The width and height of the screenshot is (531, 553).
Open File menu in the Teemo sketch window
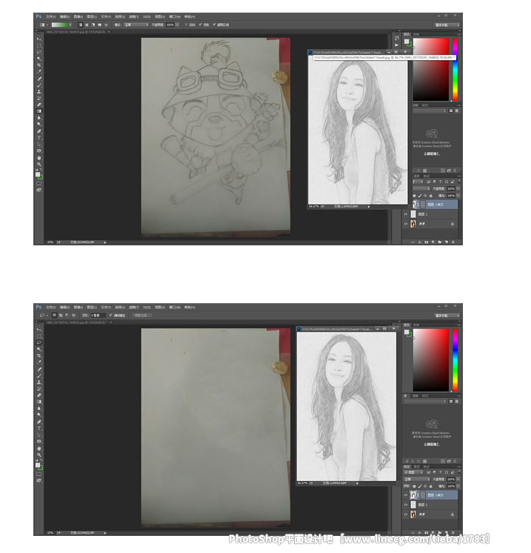tap(51, 16)
